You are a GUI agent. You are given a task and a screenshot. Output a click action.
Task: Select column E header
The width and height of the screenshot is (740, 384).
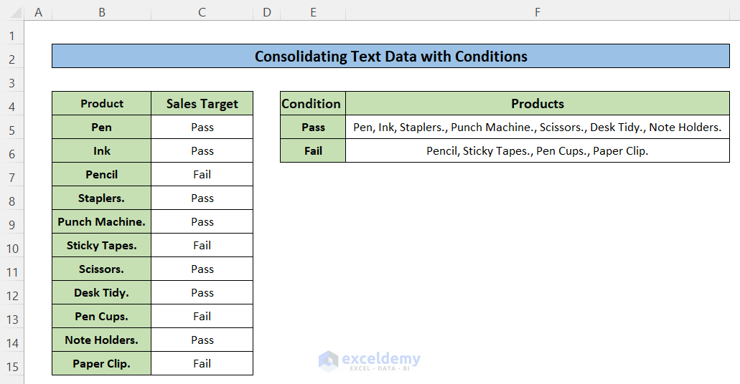coord(313,12)
